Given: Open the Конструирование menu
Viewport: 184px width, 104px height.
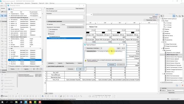Looking at the screenshot, I should 19,3.
